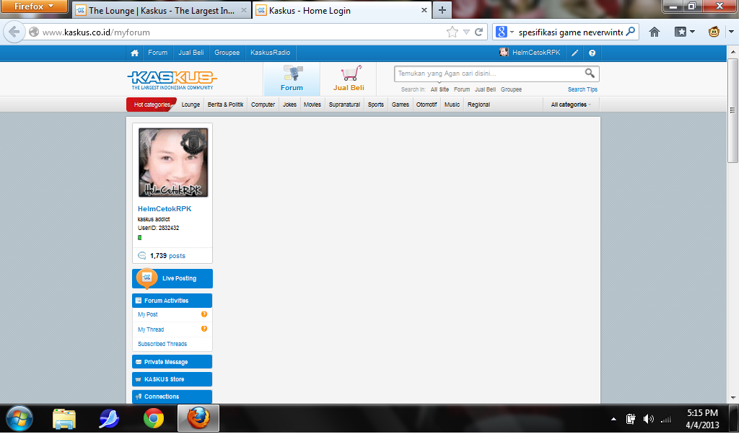Image resolution: width=749 pixels, height=434 pixels.
Task: Select the Forum search scope
Action: point(461,89)
